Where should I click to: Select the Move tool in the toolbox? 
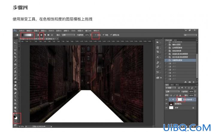pos(15,43)
